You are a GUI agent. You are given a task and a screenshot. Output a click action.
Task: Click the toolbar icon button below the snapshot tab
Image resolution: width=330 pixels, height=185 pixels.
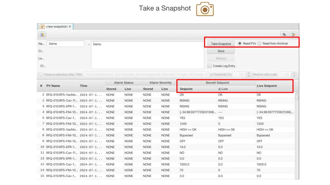tap(42, 35)
